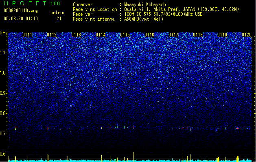256x162 pixels.
Task: Click the 0120 time marker
Action: [x=247, y=35]
